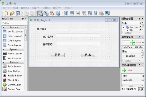Add new signal/slot connection with green plus
The image size is (146, 97).
[x=124, y=70]
